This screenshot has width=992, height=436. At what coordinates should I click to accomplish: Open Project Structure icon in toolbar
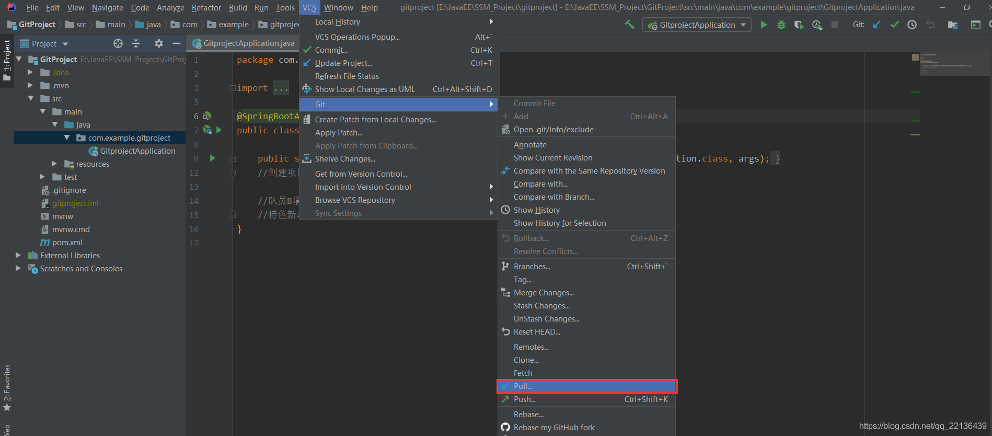coord(953,25)
